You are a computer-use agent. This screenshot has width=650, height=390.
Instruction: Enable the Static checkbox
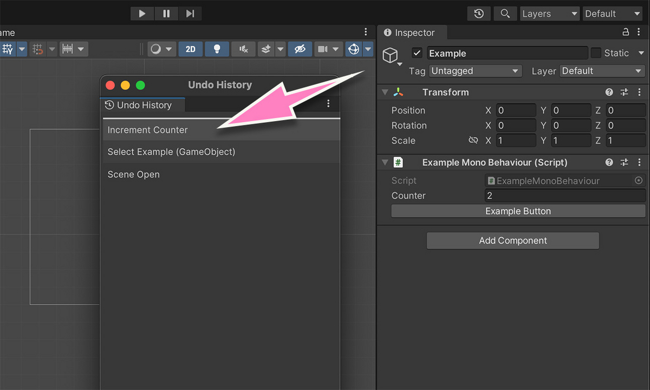click(596, 53)
